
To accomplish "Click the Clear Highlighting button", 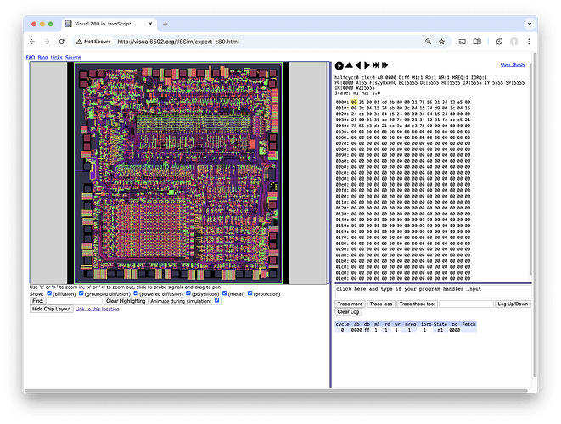I will click(x=126, y=301).
